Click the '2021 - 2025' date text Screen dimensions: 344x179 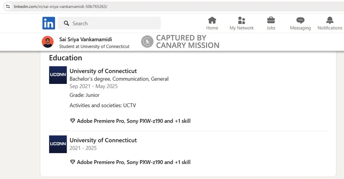tap(83, 148)
